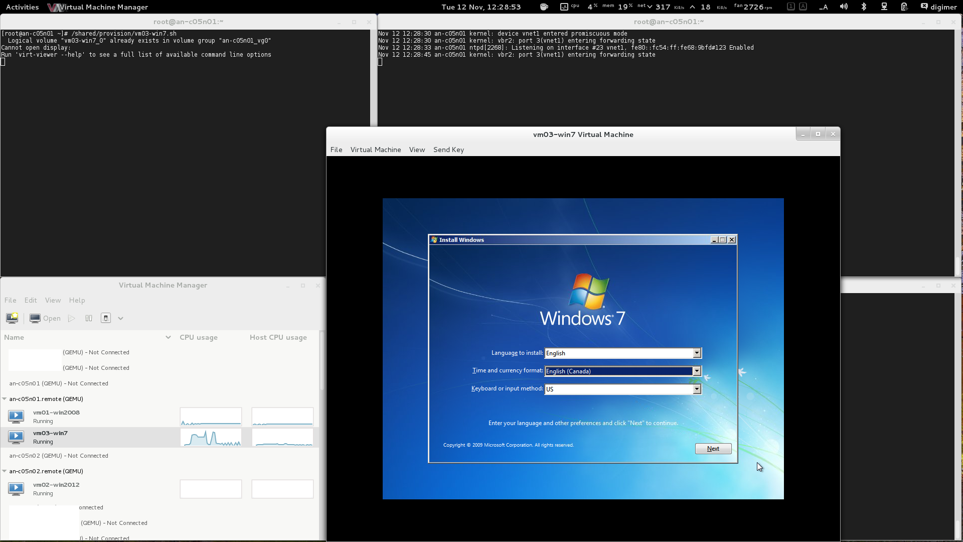Click the pause virtual machine icon
The height and width of the screenshot is (542, 963).
(89, 318)
